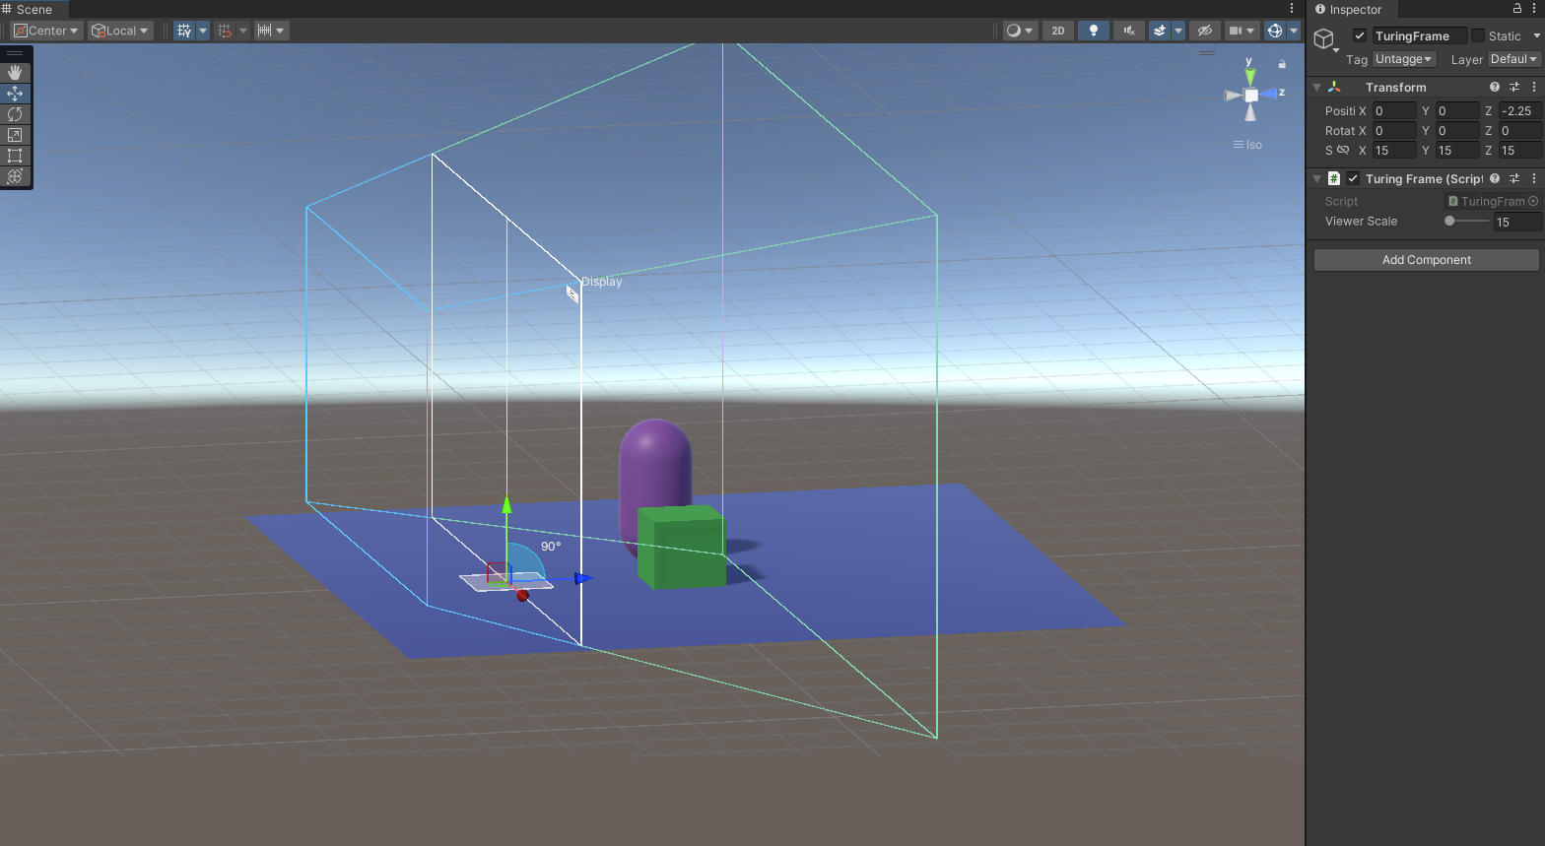Click the green Y-axis move arrow
1545x846 pixels.
click(506, 505)
